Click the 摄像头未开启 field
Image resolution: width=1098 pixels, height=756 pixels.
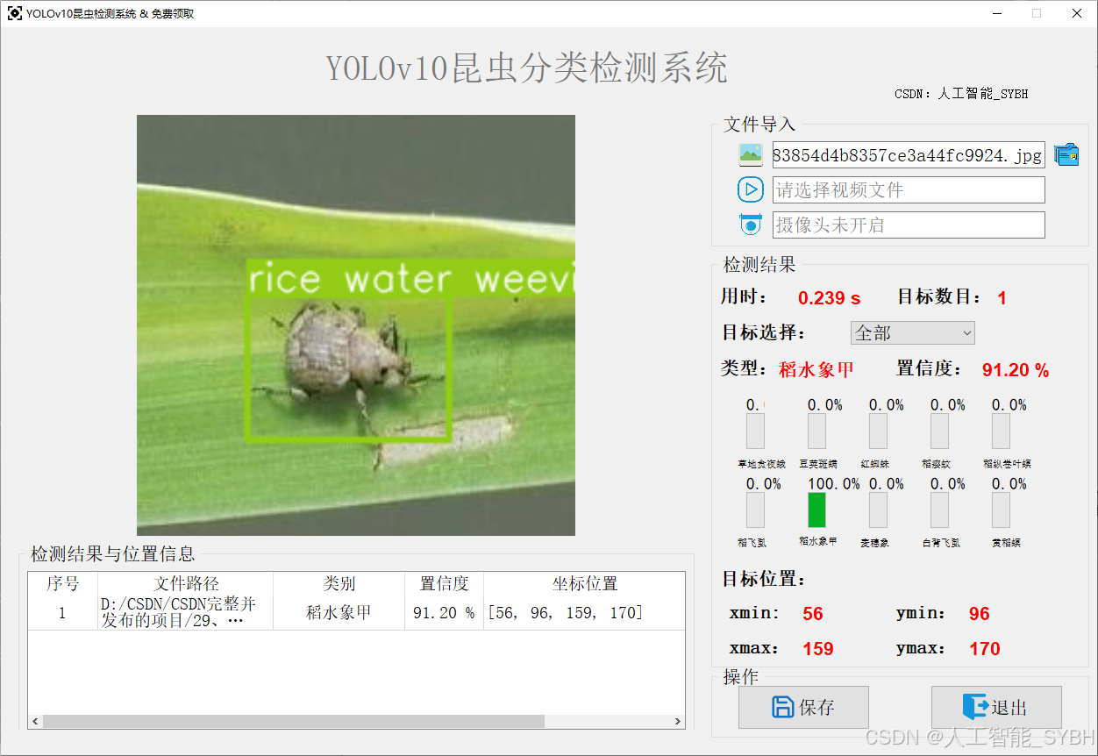909,225
